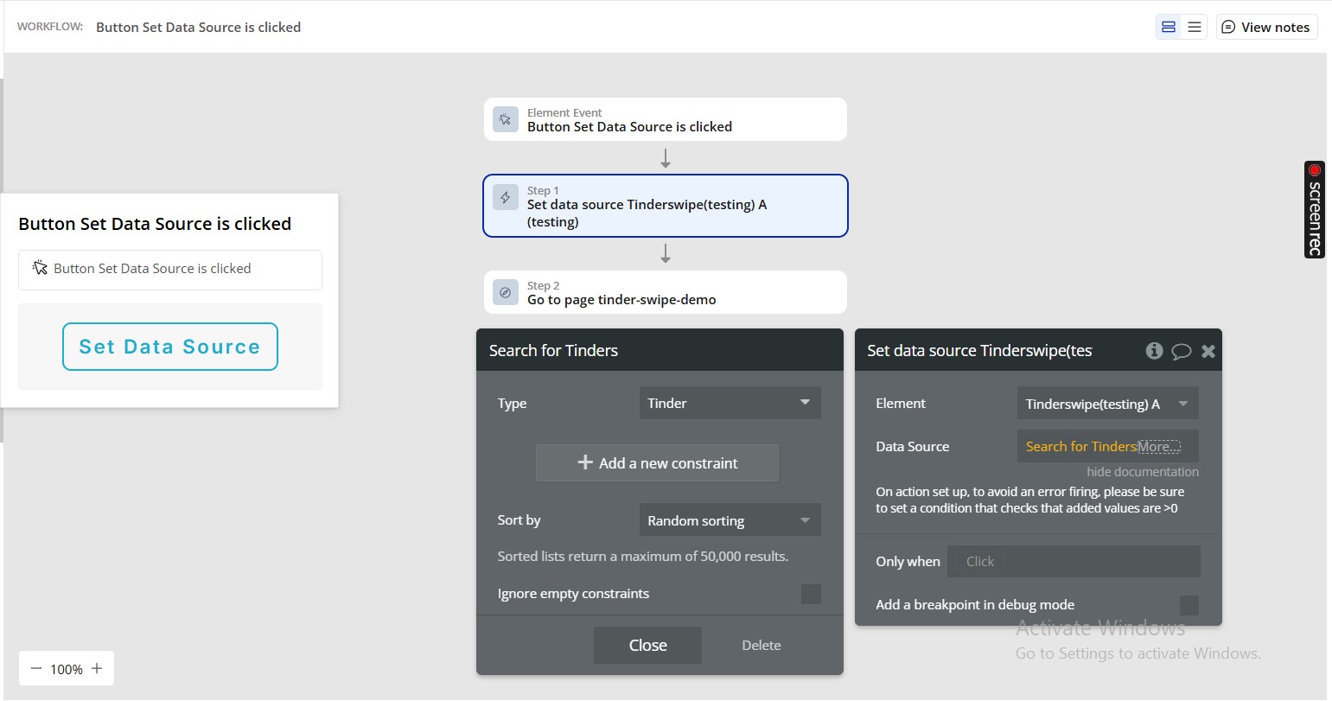Click the hide documentation link
Screen dimensions: 1332x701
pyautogui.click(x=1142, y=472)
